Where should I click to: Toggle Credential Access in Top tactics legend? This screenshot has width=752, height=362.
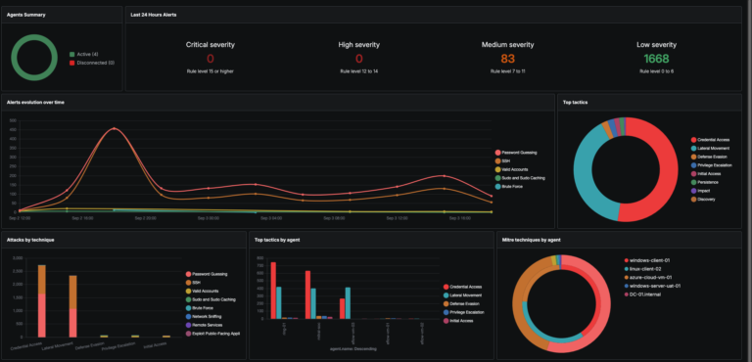coord(710,140)
